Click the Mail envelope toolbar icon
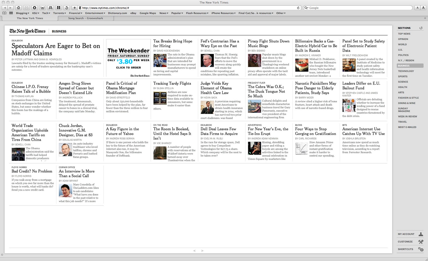This screenshot has height=261, width=428. 26,8
